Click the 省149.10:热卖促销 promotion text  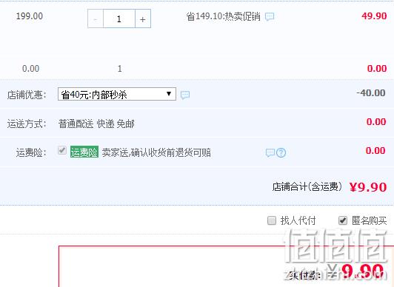click(x=223, y=16)
